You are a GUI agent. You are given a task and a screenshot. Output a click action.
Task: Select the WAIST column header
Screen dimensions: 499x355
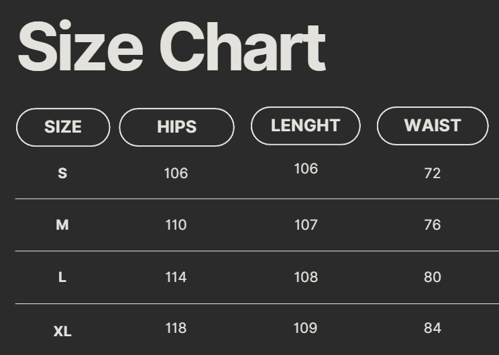pos(433,126)
